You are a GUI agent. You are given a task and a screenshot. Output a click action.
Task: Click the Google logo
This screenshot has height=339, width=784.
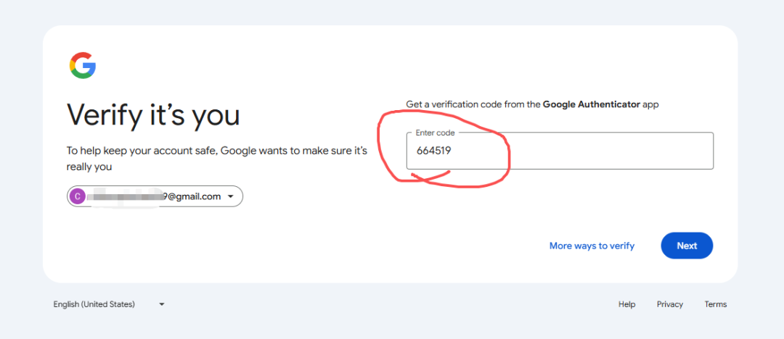83,66
